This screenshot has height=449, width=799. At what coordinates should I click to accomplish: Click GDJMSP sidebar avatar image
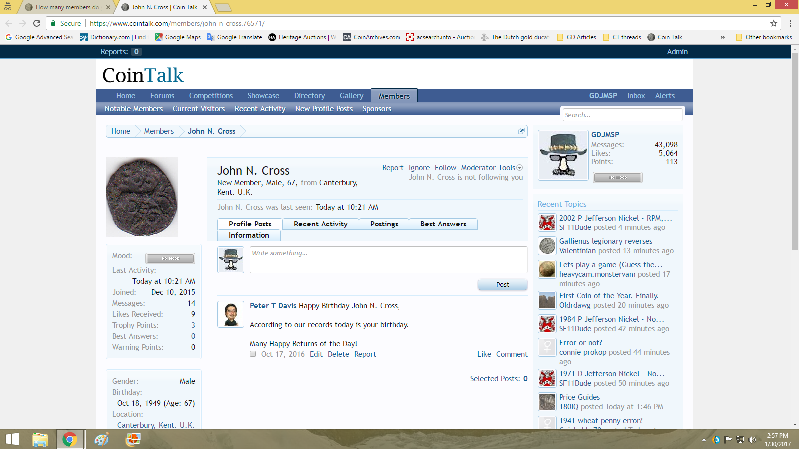[563, 155]
